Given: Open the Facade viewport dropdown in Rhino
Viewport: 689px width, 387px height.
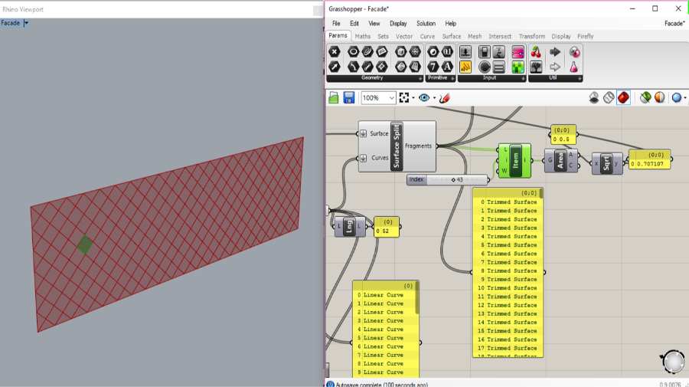Looking at the screenshot, I should (25, 23).
